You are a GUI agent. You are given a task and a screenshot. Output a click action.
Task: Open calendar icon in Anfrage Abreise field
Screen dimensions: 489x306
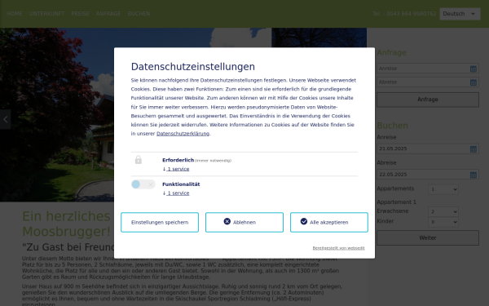tap(473, 82)
